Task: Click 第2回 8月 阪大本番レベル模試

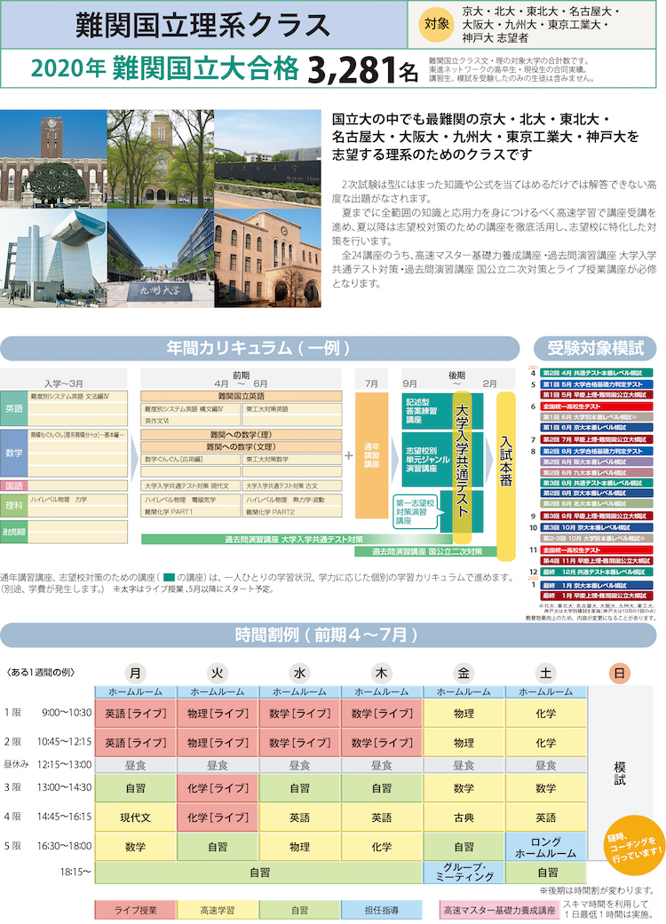Action: (x=596, y=462)
